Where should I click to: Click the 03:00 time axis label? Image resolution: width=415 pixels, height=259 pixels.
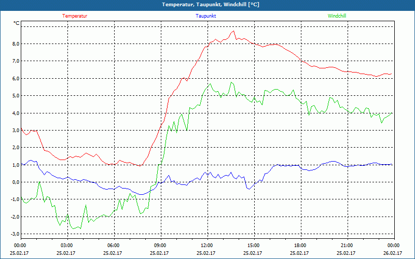coord(66,246)
